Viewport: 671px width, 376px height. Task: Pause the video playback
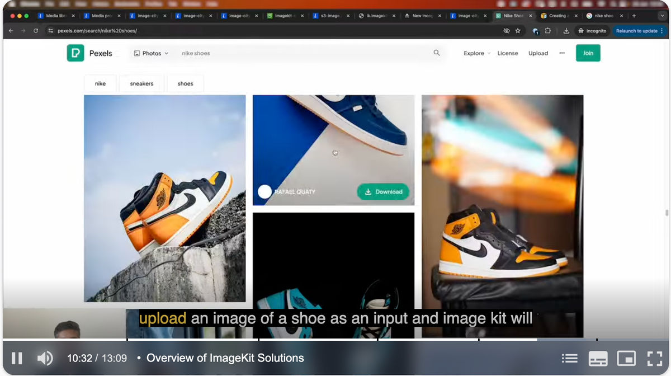click(17, 358)
